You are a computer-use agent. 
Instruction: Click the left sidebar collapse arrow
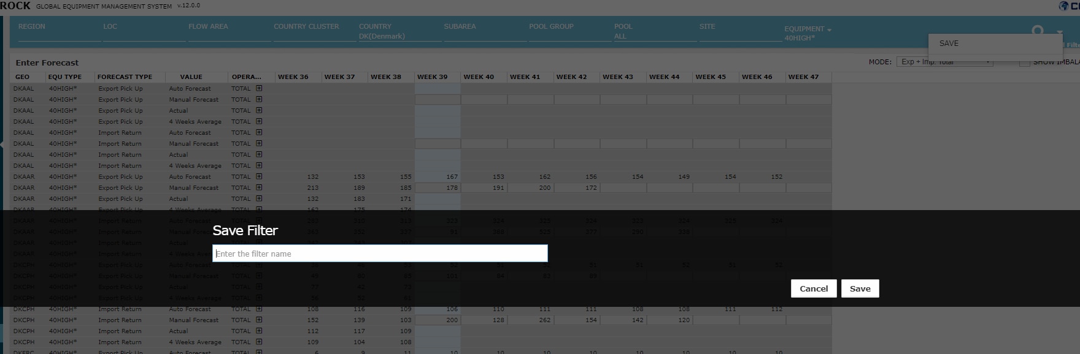[2, 144]
